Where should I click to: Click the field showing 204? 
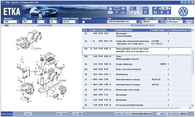(x=189, y=22)
